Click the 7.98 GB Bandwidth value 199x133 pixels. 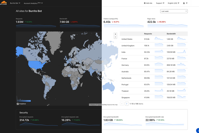click(x=64, y=22)
